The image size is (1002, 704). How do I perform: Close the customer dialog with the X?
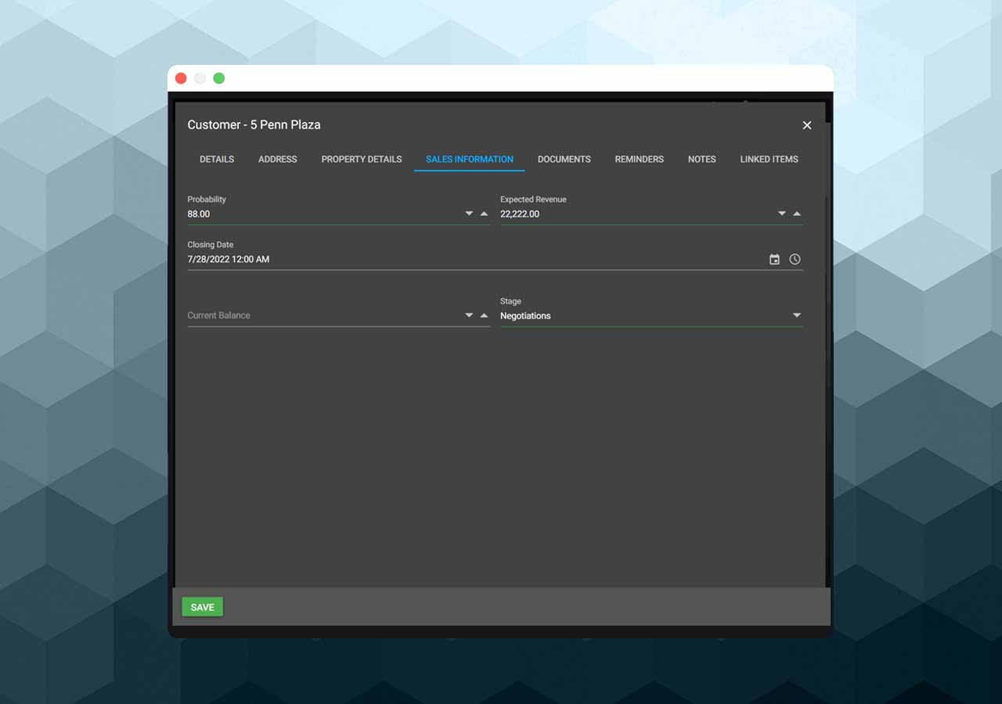point(807,125)
